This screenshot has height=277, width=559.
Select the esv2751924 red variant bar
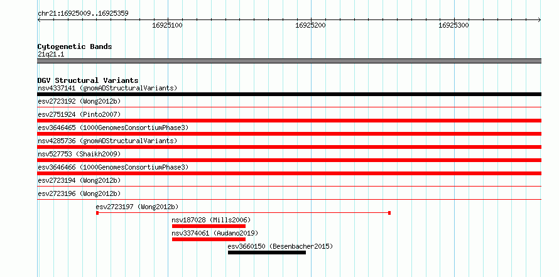point(289,121)
